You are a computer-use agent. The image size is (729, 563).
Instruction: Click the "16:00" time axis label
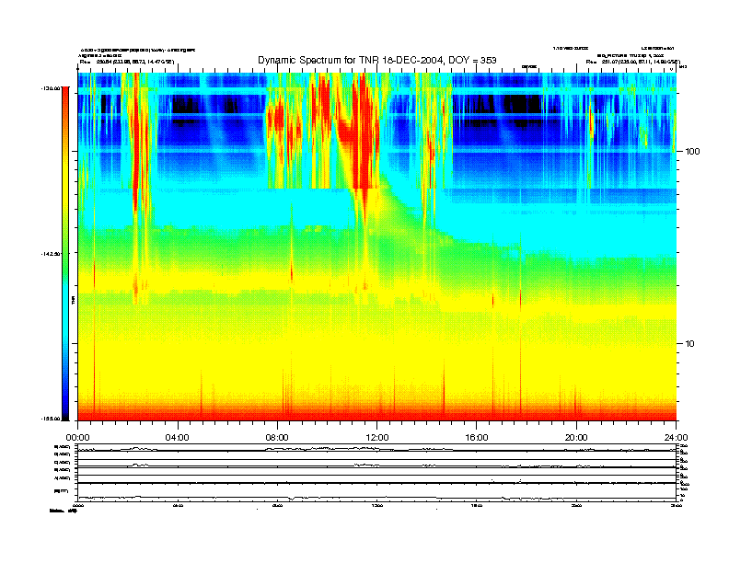(477, 438)
